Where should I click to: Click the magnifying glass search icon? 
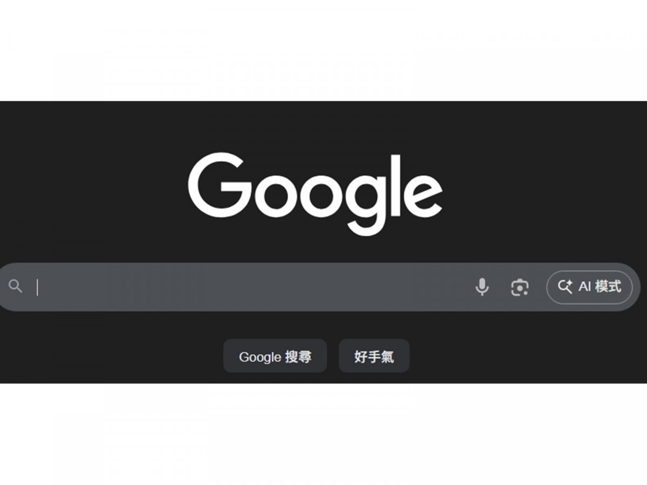pyautogui.click(x=16, y=286)
